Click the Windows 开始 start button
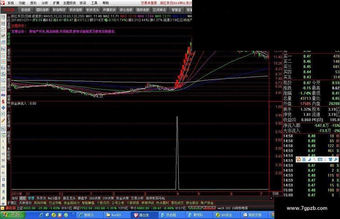Viewport: 340px width, 219px height. click(13, 215)
